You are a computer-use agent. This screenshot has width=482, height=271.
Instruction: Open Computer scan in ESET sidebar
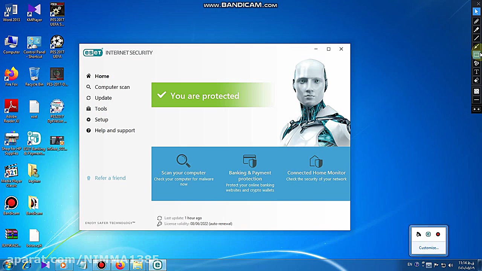(108, 87)
